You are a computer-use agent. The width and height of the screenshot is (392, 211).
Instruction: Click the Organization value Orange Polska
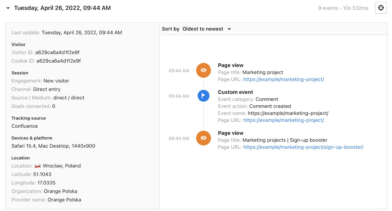click(60, 191)
